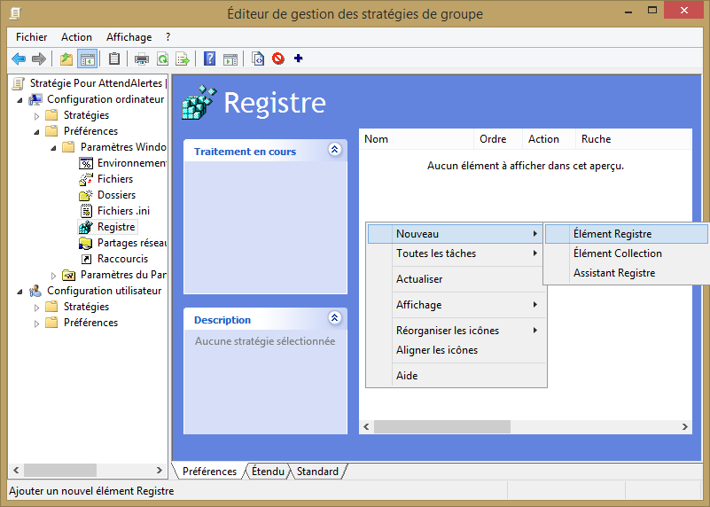Click the Ordre column header
The image size is (710, 507).
[x=493, y=139]
